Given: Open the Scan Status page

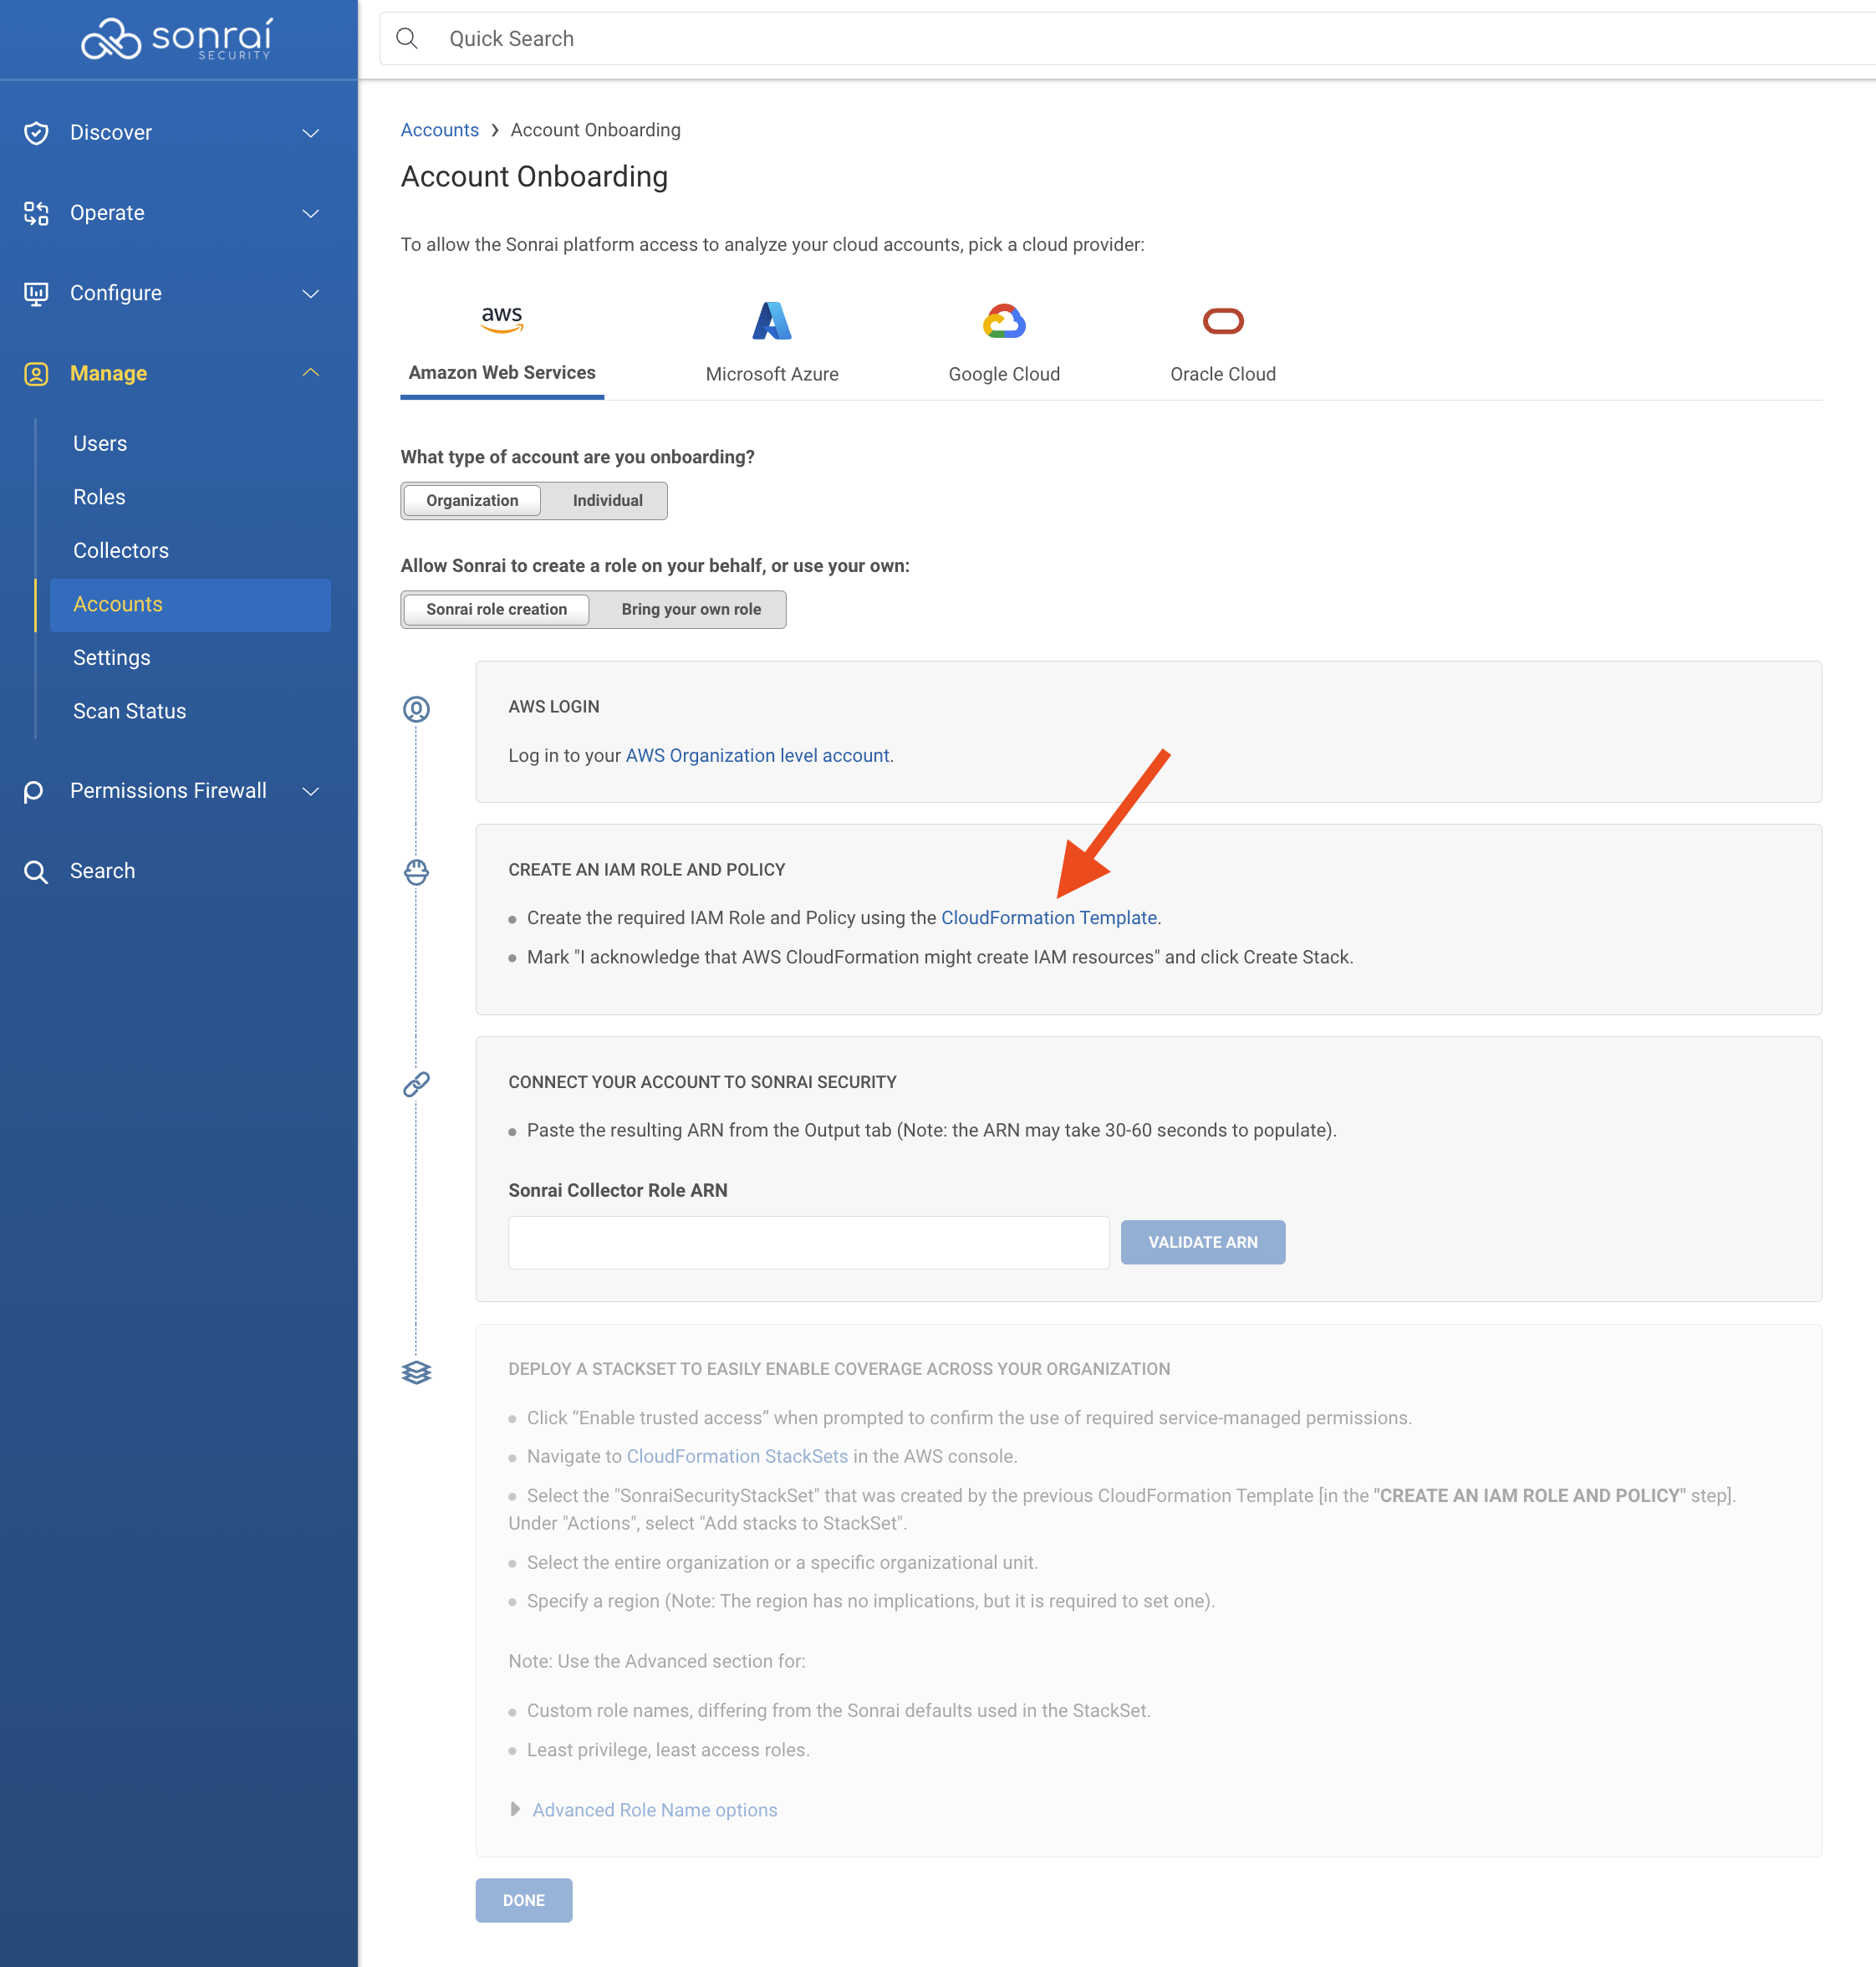Looking at the screenshot, I should [130, 712].
